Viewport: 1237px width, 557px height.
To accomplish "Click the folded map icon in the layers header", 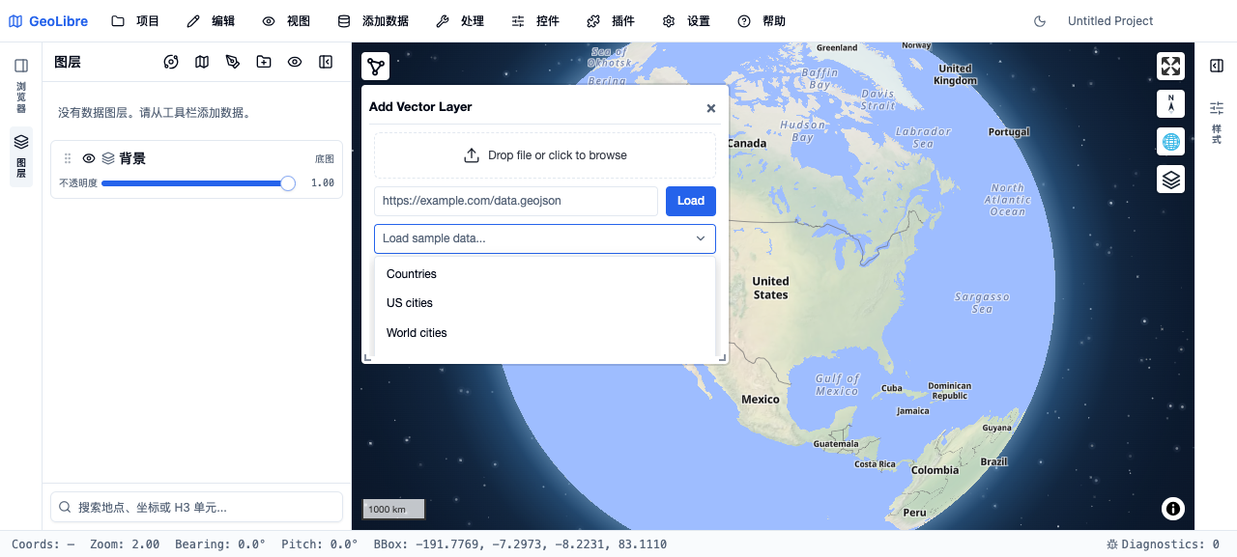I will tap(202, 62).
